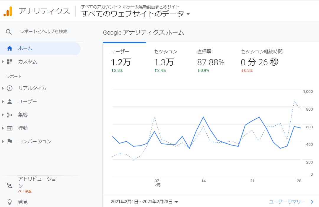
Task: Click the Acquisition (集客) branch icon
Action: click(9, 115)
